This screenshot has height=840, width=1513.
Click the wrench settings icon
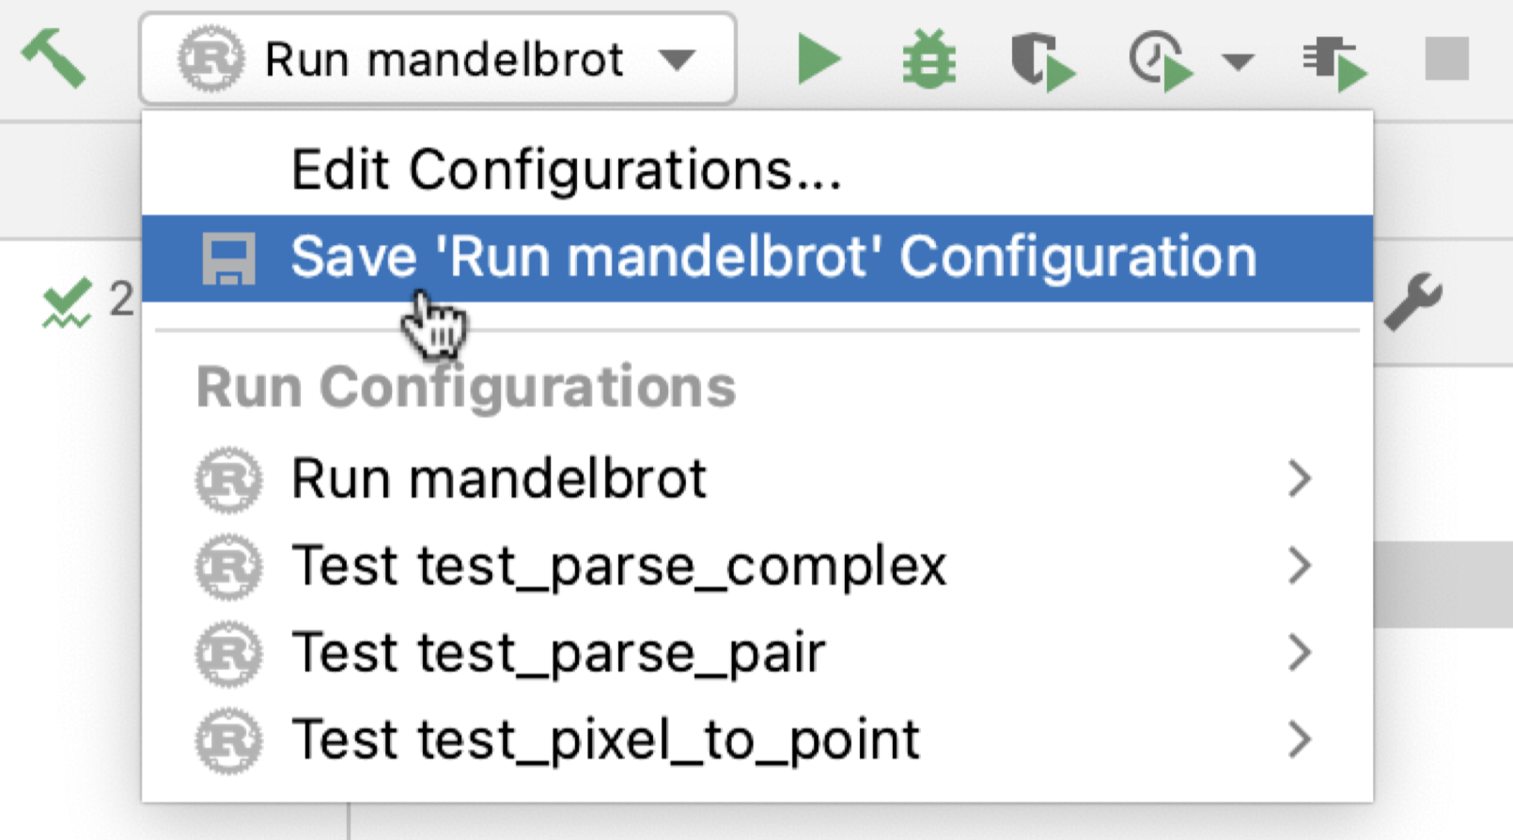click(1412, 302)
